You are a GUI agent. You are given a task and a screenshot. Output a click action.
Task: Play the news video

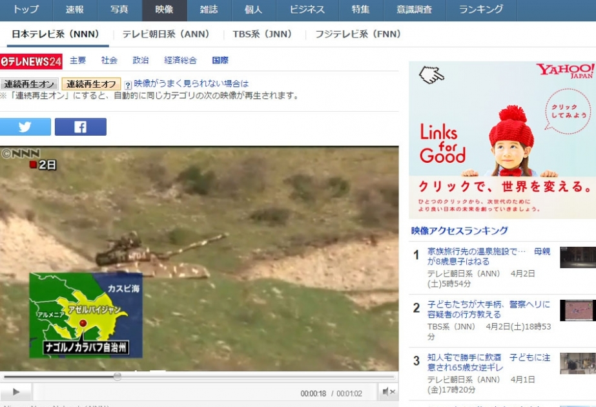[x=16, y=391]
